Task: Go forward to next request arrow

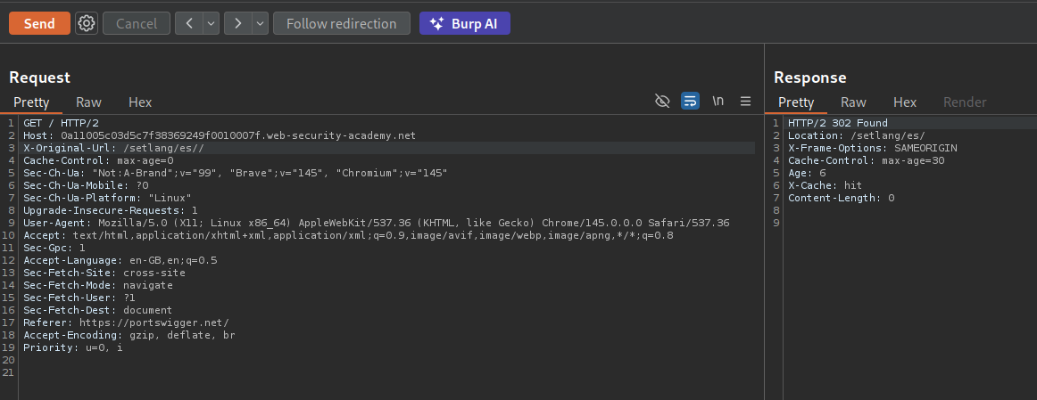Action: point(238,24)
